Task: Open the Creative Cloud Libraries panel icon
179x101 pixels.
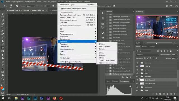Action: [x=103, y=24]
